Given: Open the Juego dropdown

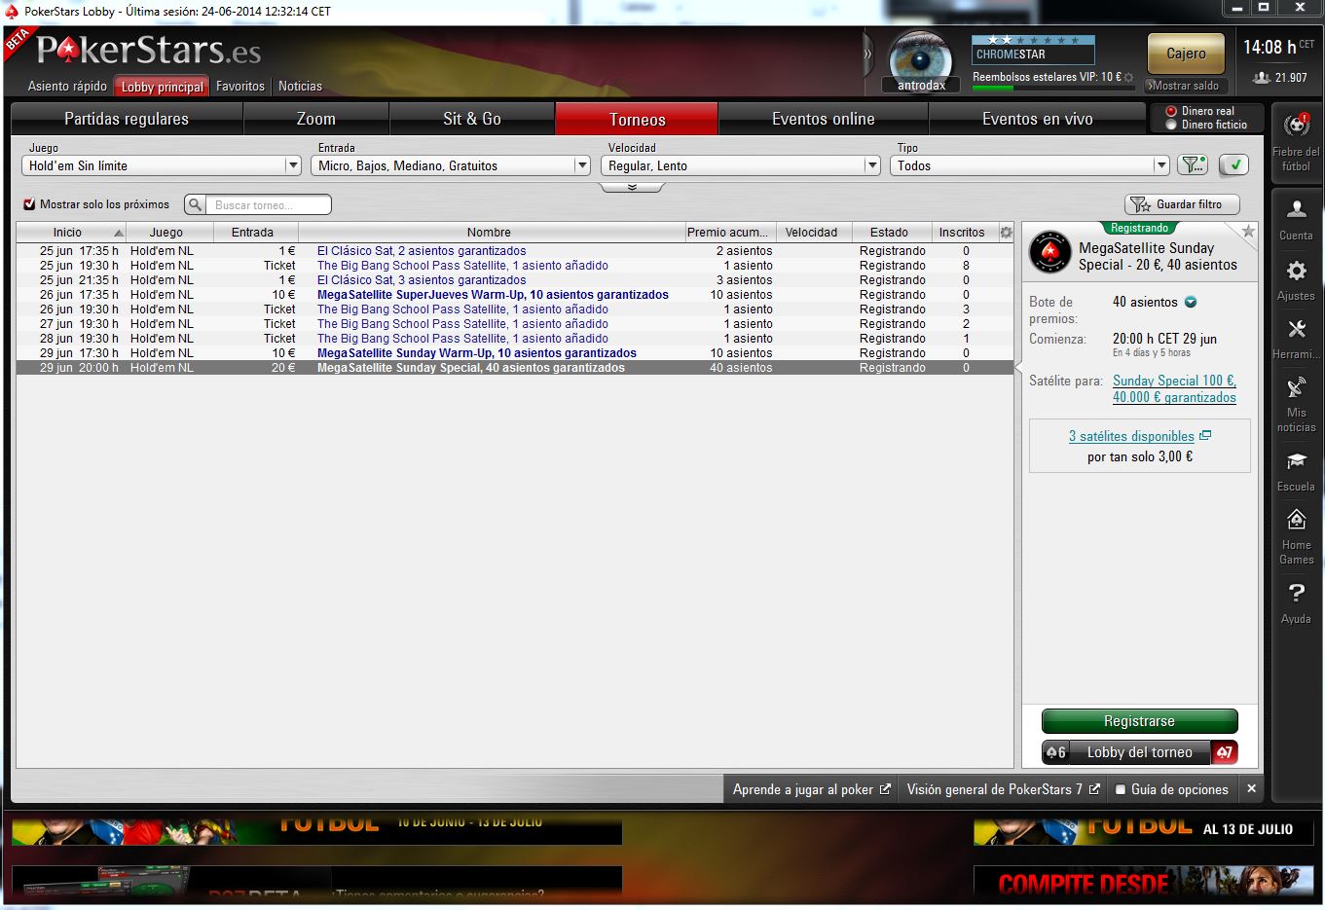Looking at the screenshot, I should tap(162, 165).
